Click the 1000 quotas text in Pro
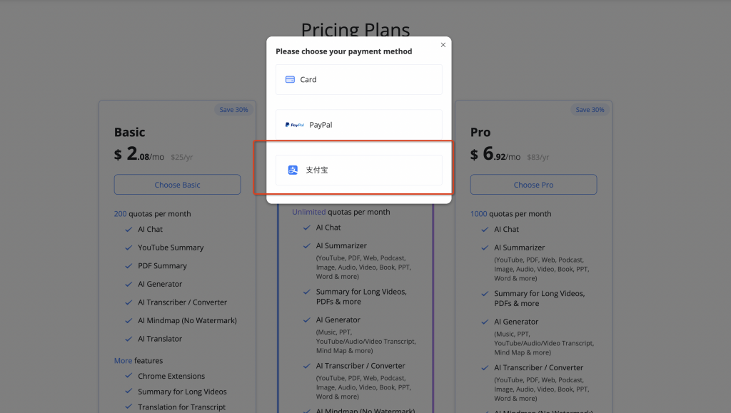731x413 pixels. (478, 214)
